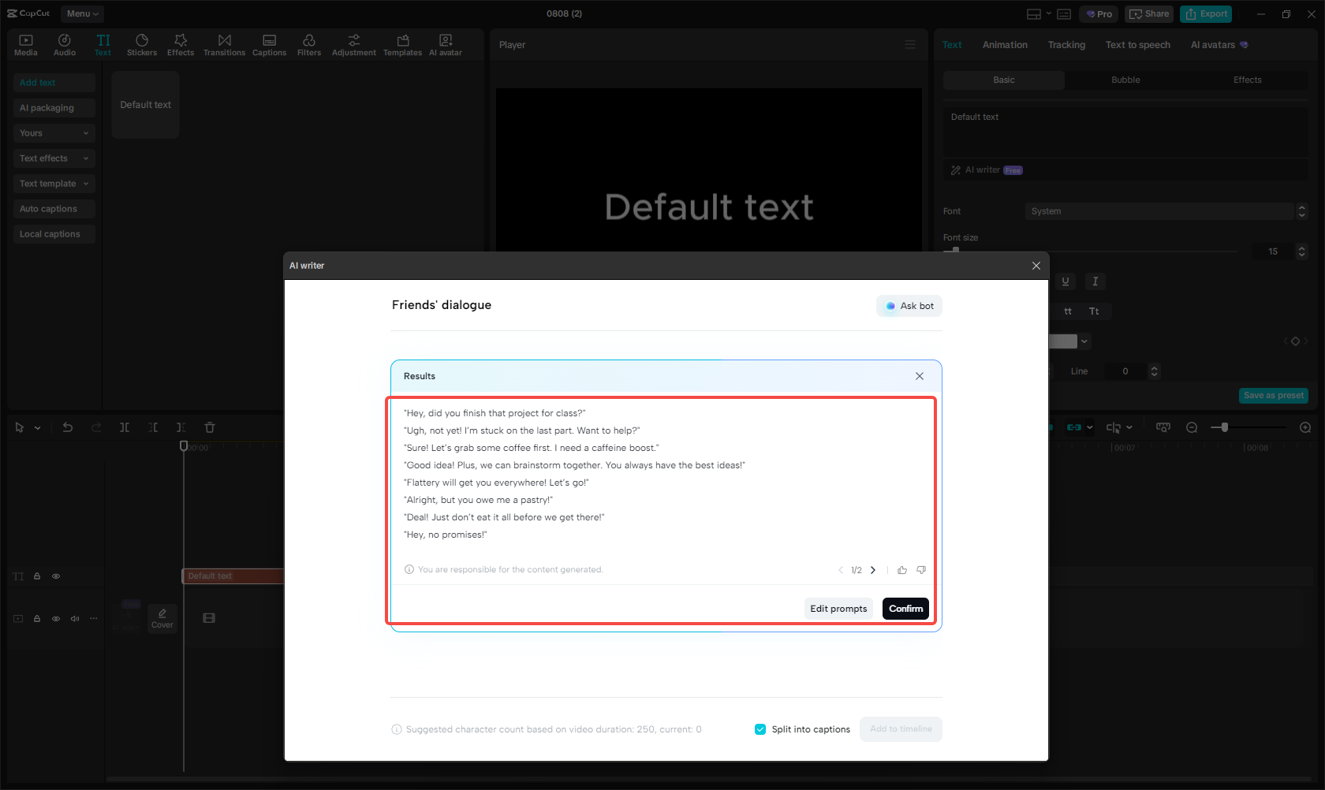Toggle visibility of the main video track
Image resolution: width=1325 pixels, height=790 pixels.
point(56,619)
